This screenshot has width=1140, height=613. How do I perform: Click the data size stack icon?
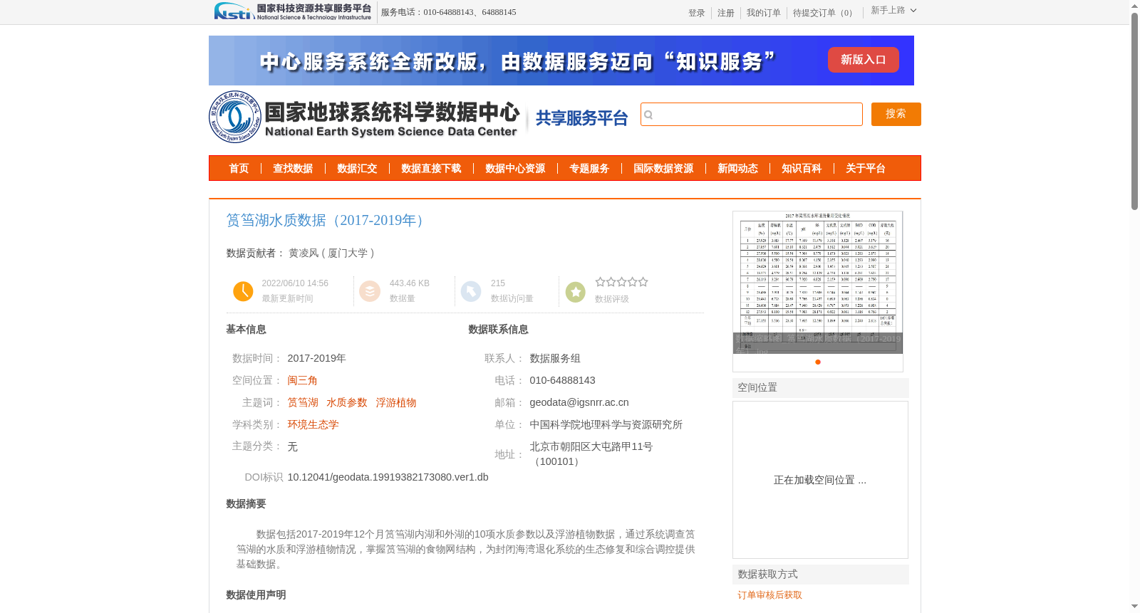370,291
